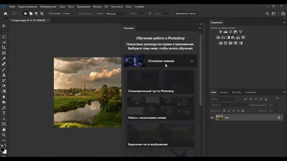Toggle lock all padlock in Layers panel
Screen dimensions: 287x161
pyautogui.click(x=243, y=111)
